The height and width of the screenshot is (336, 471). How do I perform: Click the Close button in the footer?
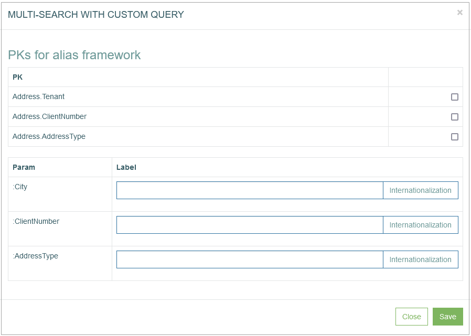[412, 317]
